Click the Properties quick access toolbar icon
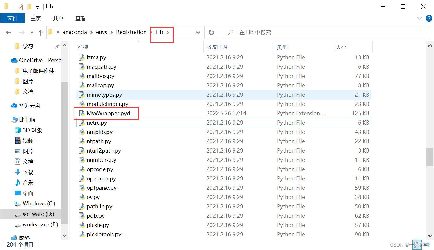Screen dimensions: 434x250 pyautogui.click(x=20, y=7)
